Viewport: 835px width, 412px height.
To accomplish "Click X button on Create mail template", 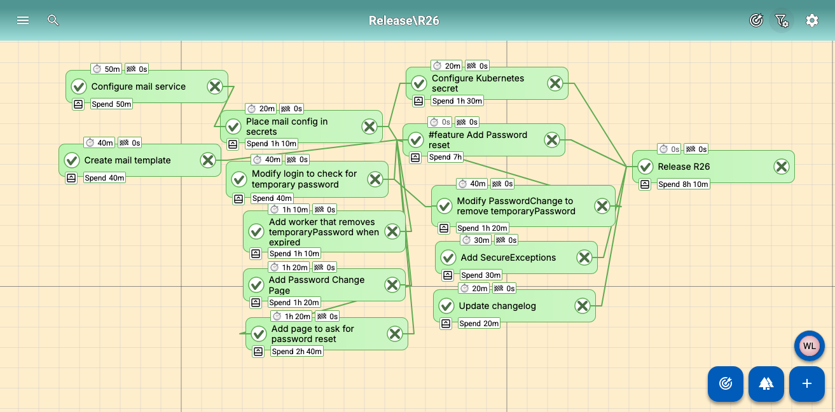I will [x=208, y=160].
